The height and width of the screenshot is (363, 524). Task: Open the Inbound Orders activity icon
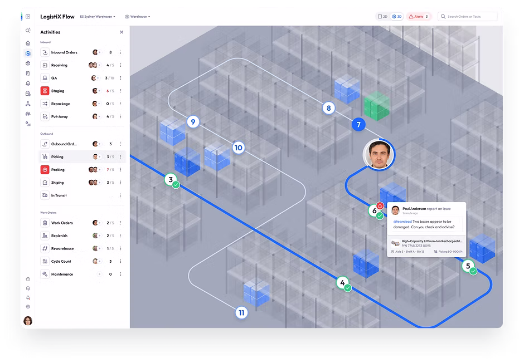coord(45,52)
